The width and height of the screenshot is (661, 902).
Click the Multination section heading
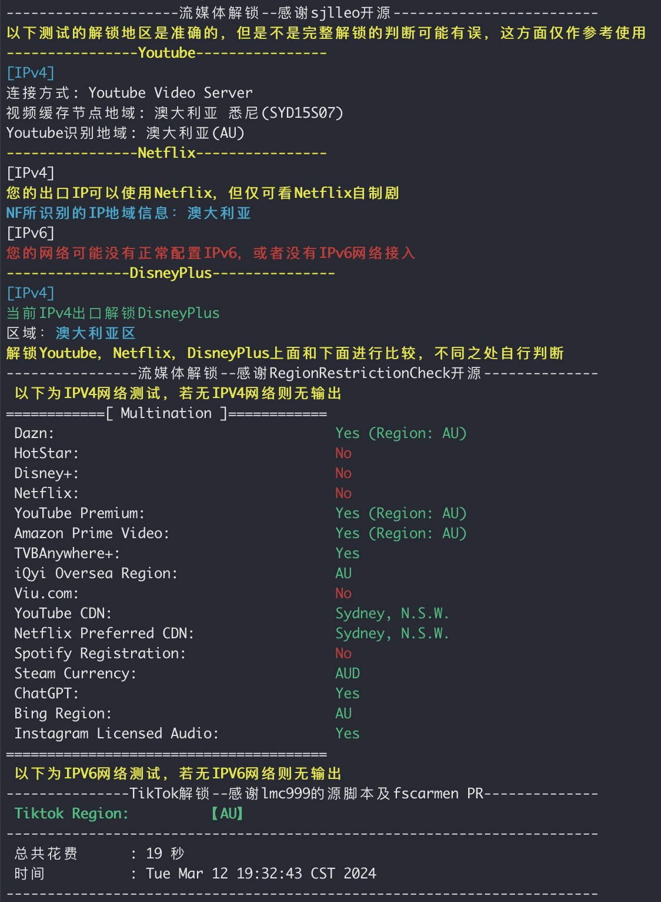tap(166, 413)
